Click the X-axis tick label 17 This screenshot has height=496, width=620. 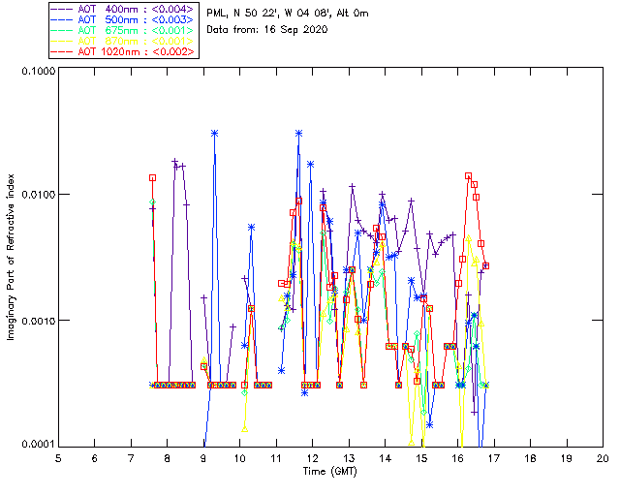pos(494,458)
